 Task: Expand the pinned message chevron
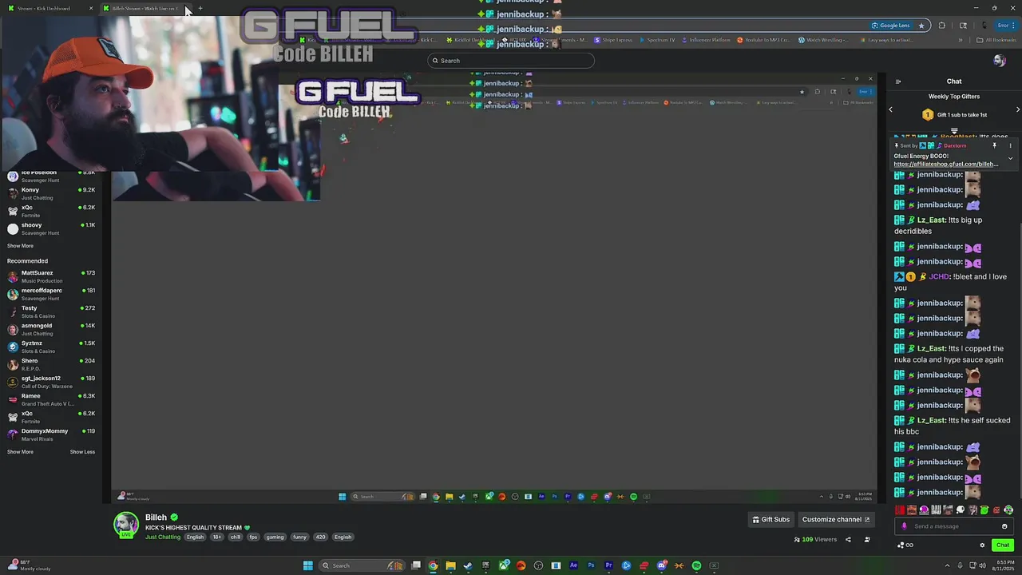(1010, 158)
